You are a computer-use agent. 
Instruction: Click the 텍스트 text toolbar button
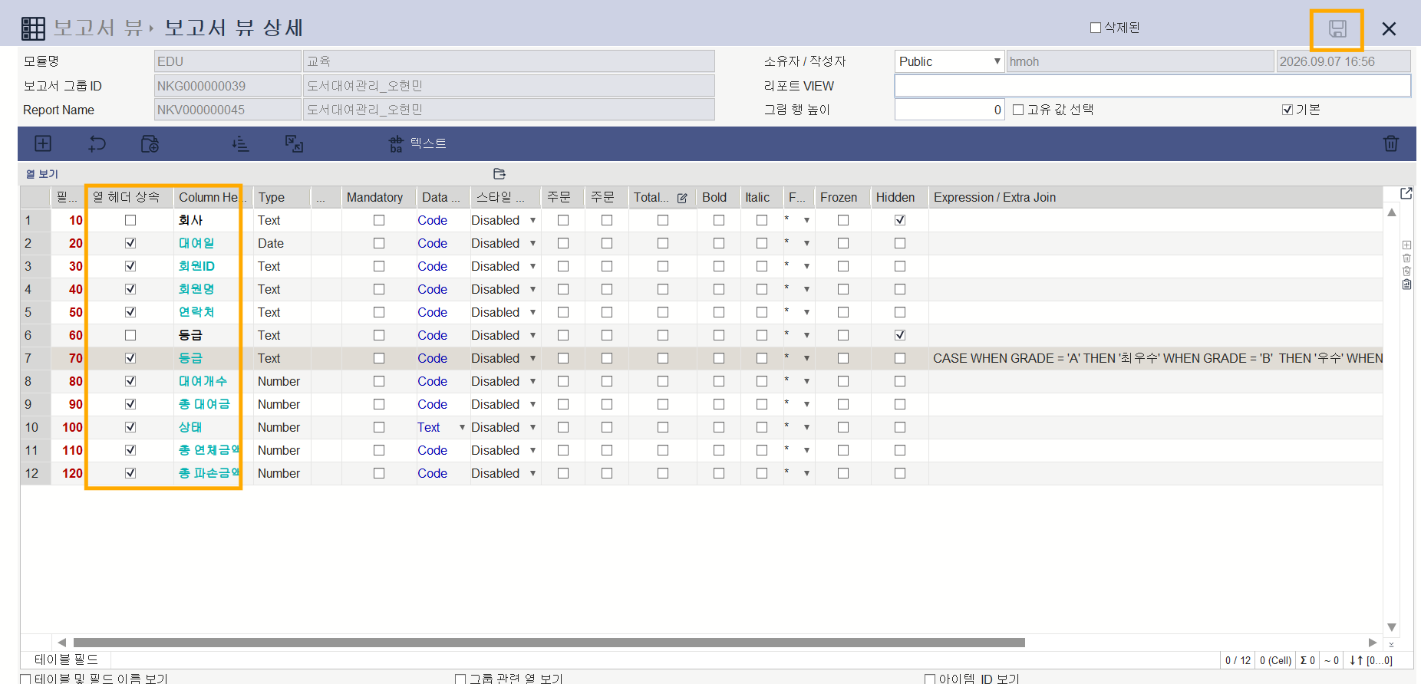[417, 143]
